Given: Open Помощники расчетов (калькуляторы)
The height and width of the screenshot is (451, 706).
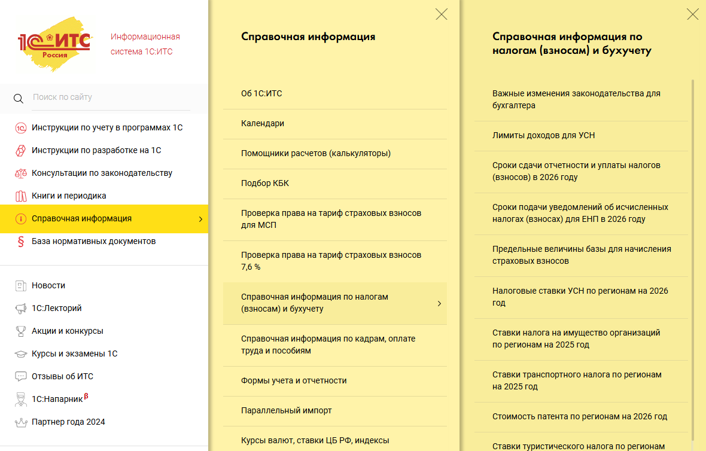Looking at the screenshot, I should [335, 154].
